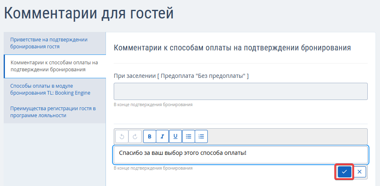The width and height of the screenshot is (380, 186).
Task: Click the hint text beneath the empty field
Action: 153,105
